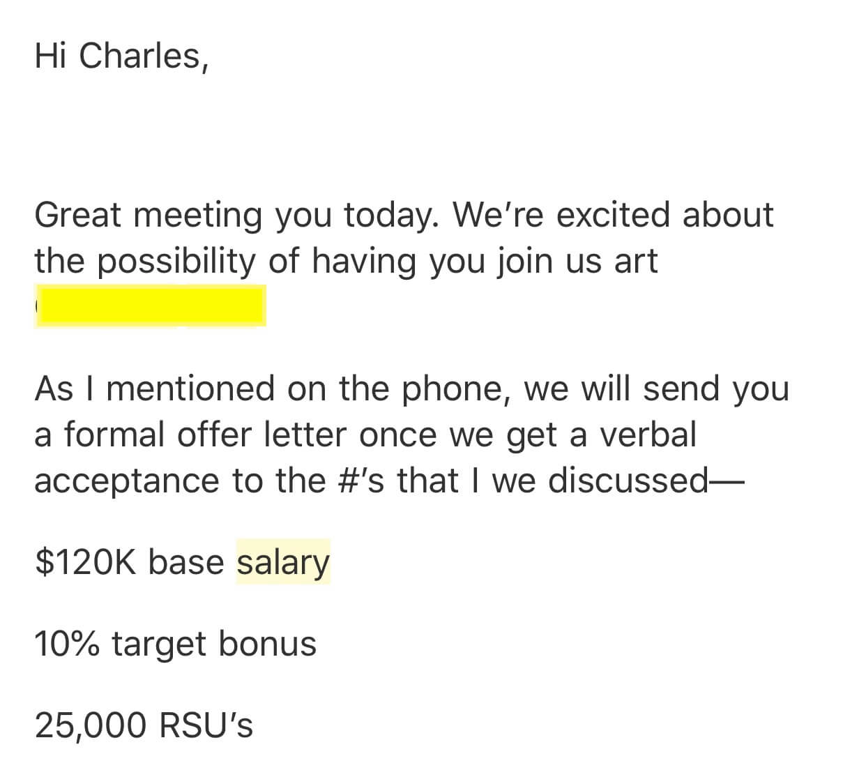Click the "10%" bonus percentage
The height and width of the screenshot is (777, 866).
(66, 644)
